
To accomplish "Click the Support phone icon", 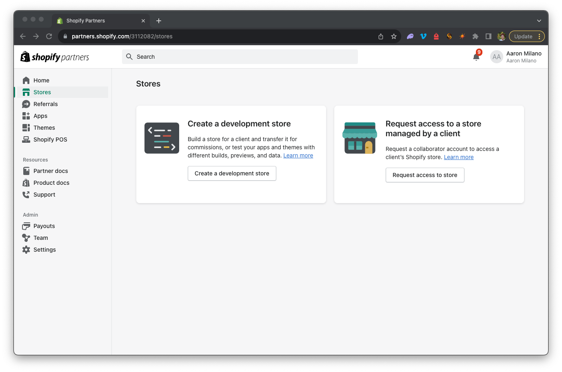I will click(x=26, y=195).
